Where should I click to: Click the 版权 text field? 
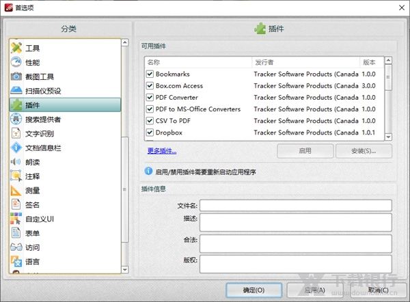(296, 264)
